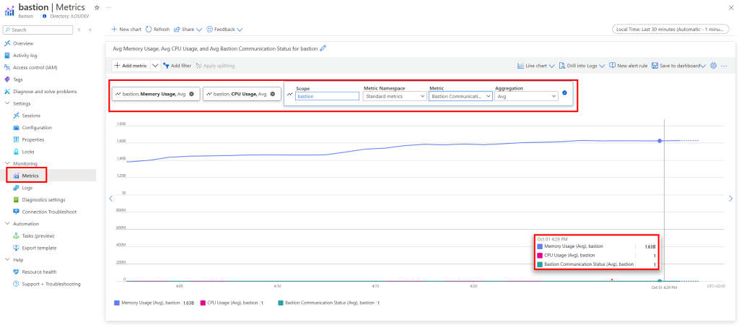Click Apply splitting
Viewport: 739px width, 325px height.
pyautogui.click(x=215, y=66)
